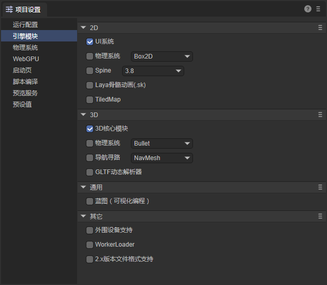Open the panel menu icon at top right
The image size is (327, 285).
pyautogui.click(x=318, y=9)
